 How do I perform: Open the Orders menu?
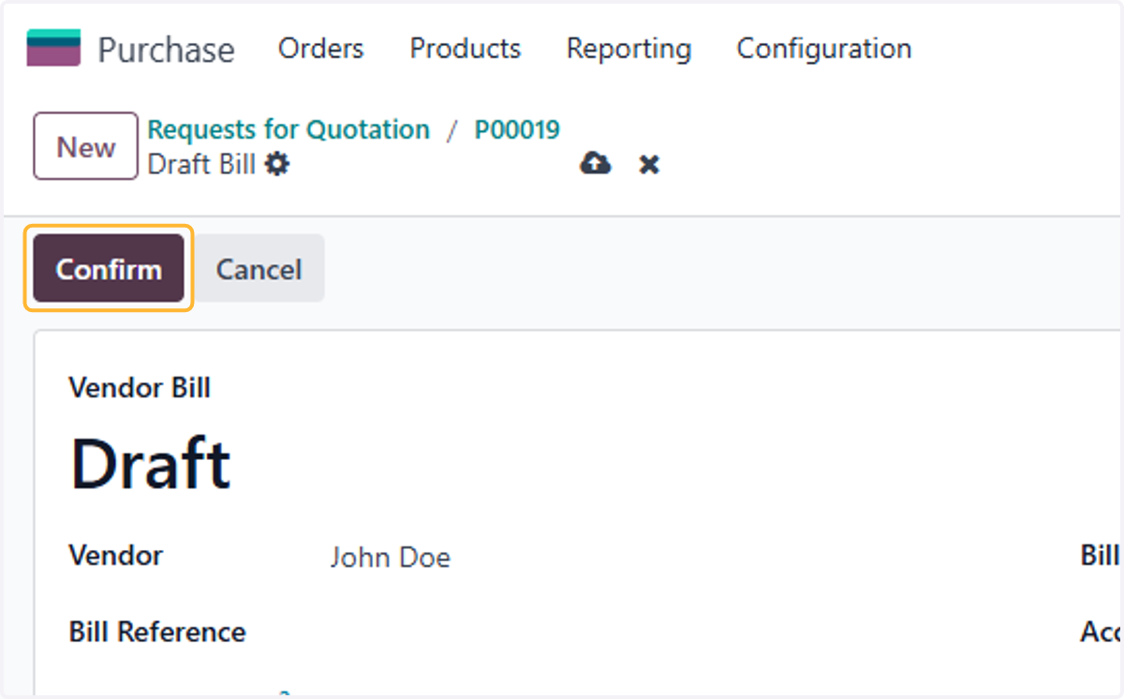pos(321,49)
